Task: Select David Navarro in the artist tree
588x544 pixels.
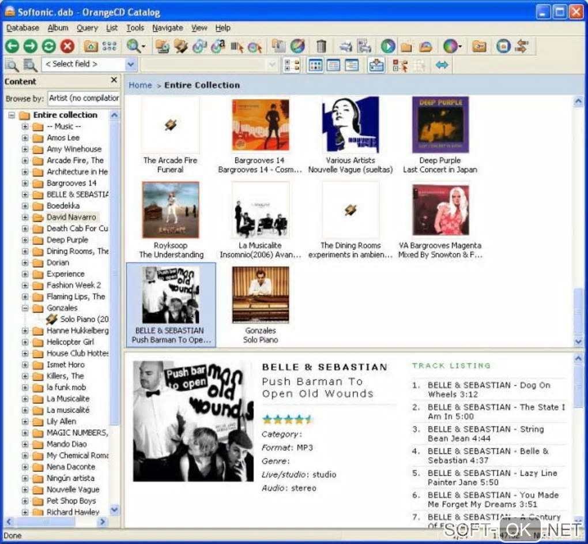Action: (x=71, y=217)
